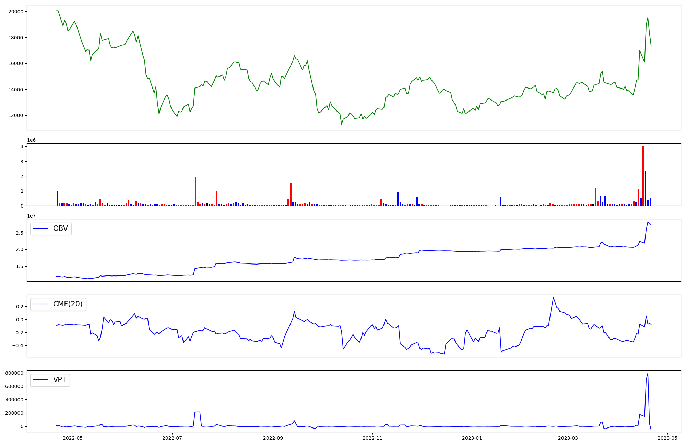The height and width of the screenshot is (446, 686).
Task: Click the 12000 price axis label
Action: [16, 116]
